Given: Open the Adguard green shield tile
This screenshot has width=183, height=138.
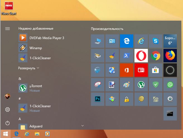Looking at the screenshot, I should pos(155,85).
